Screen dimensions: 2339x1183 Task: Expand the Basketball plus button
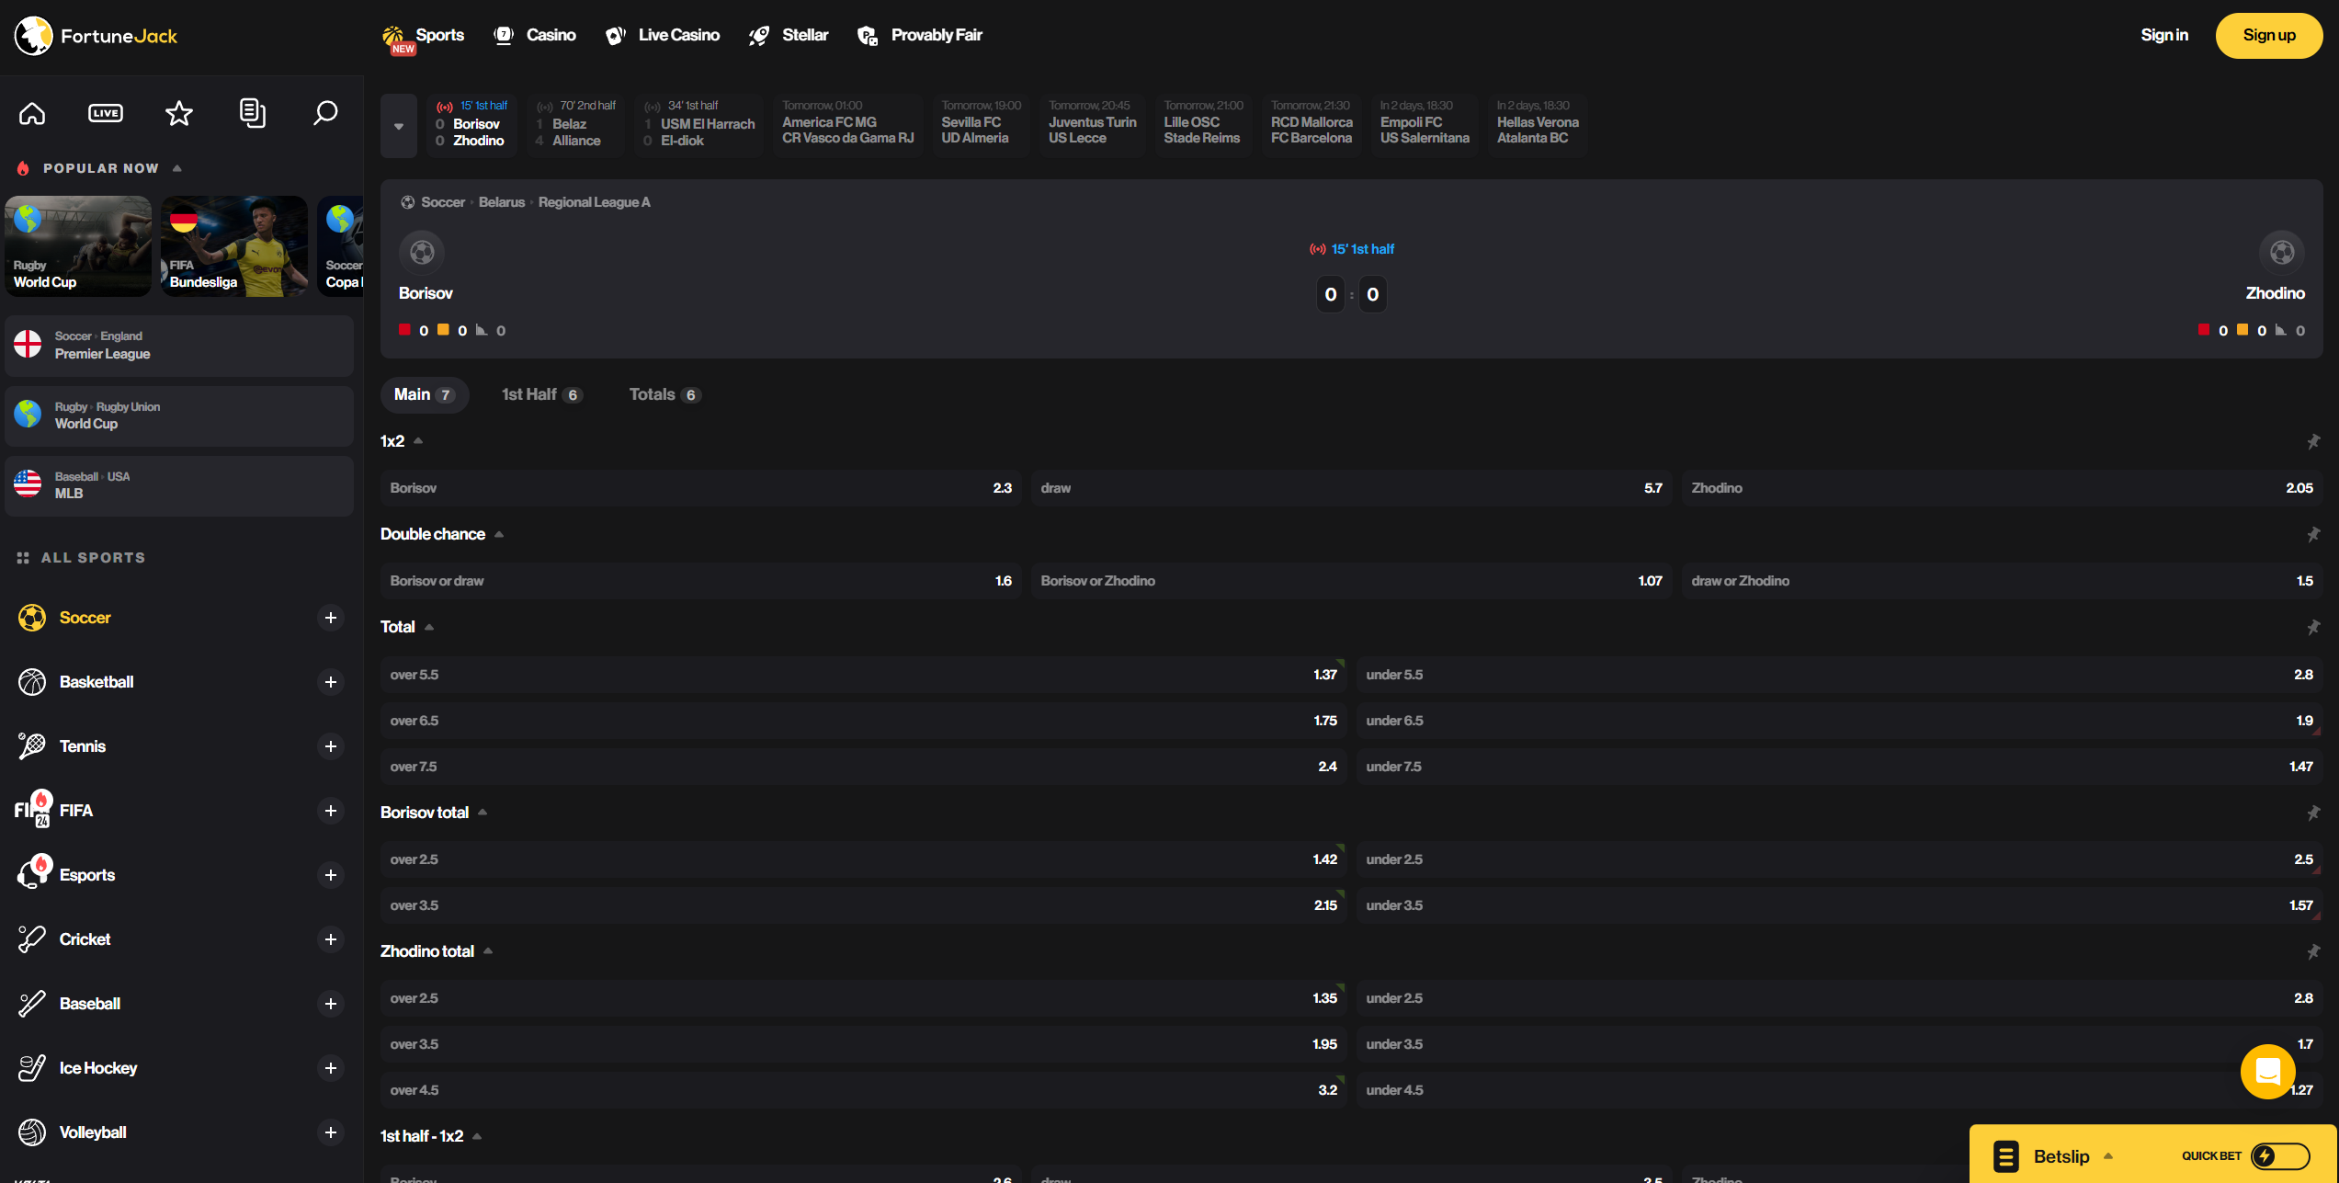331,682
